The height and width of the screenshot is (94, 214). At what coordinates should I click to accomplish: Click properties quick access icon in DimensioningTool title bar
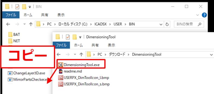(x=68, y=37)
